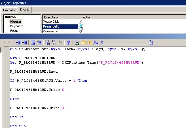The width and height of the screenshot is (186, 128).
Task: Click the 'Sub OnLButtonDown' code line
Action: (x=78, y=49)
